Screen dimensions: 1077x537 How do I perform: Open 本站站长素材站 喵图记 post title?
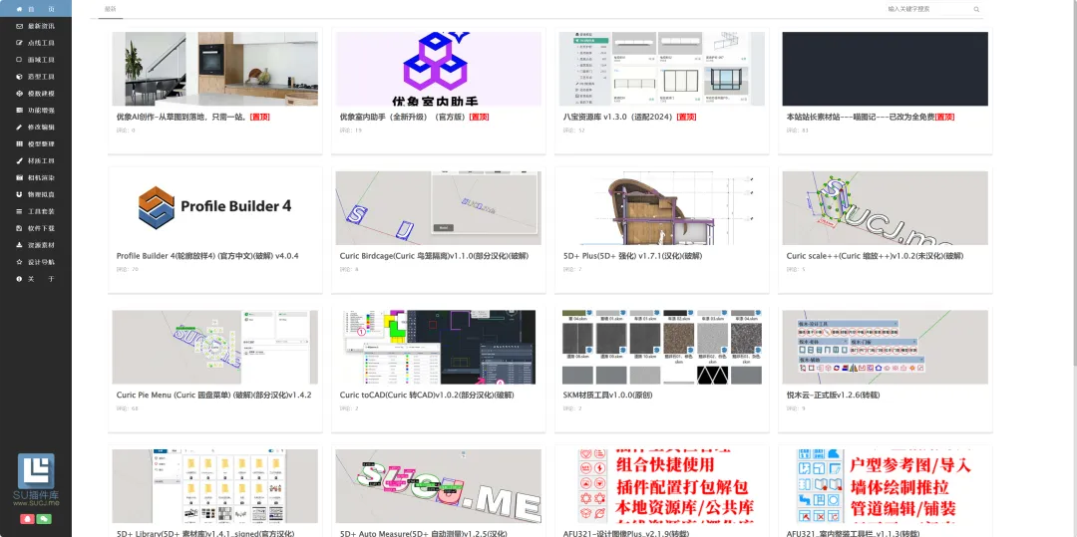(x=871, y=118)
